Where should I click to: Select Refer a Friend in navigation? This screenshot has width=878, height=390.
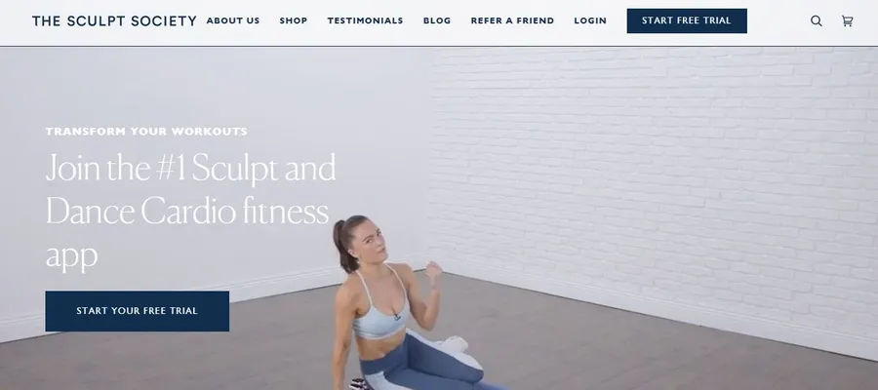(512, 20)
